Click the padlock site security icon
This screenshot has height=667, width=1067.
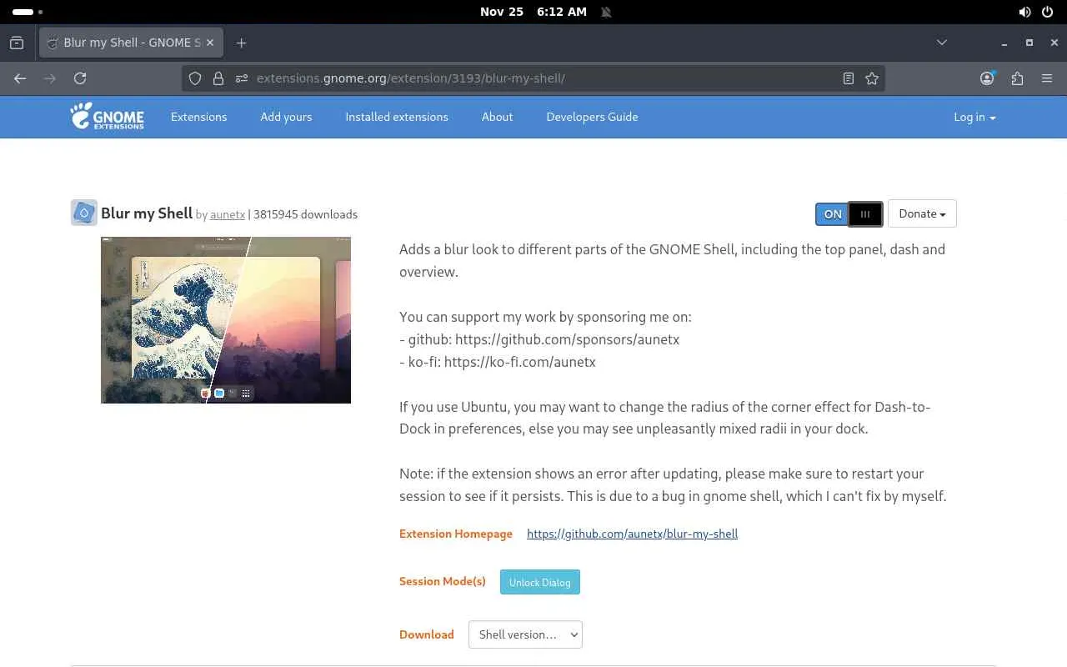[x=218, y=78]
